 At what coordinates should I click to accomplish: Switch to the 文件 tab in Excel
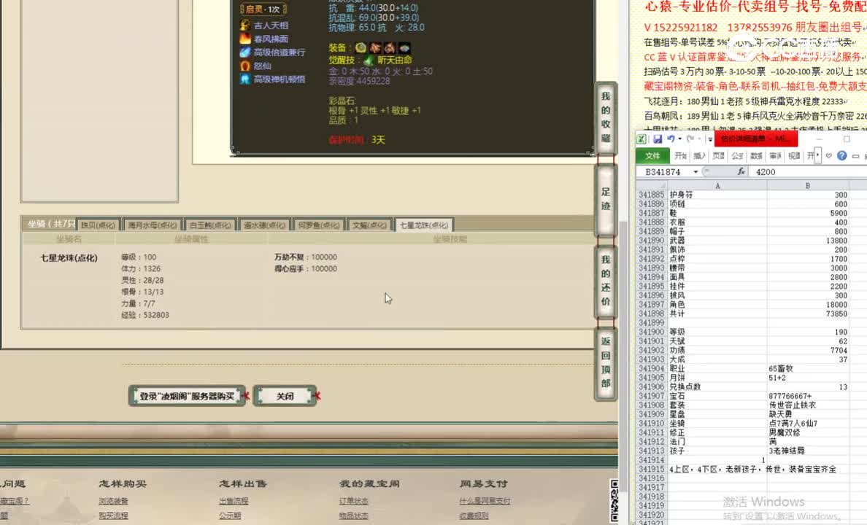pyautogui.click(x=653, y=155)
